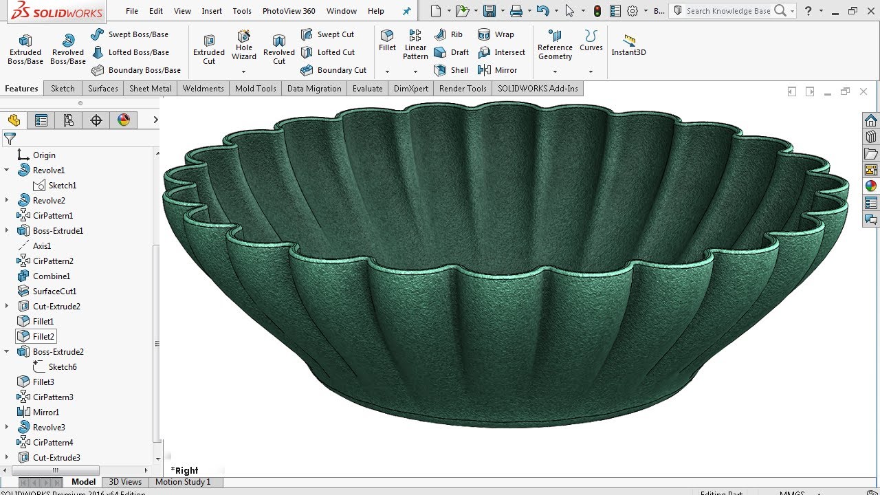The width and height of the screenshot is (880, 495).
Task: Pin the menu bar with pushpin
Action: click(x=407, y=11)
